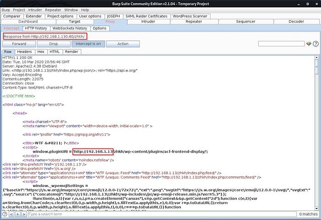Viewport: 321px width, 220px height.
Task: Open the Intruder menu in menu bar
Action: click(x=35, y=10)
